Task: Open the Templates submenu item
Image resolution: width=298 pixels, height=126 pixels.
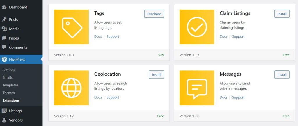Action: 10,85
